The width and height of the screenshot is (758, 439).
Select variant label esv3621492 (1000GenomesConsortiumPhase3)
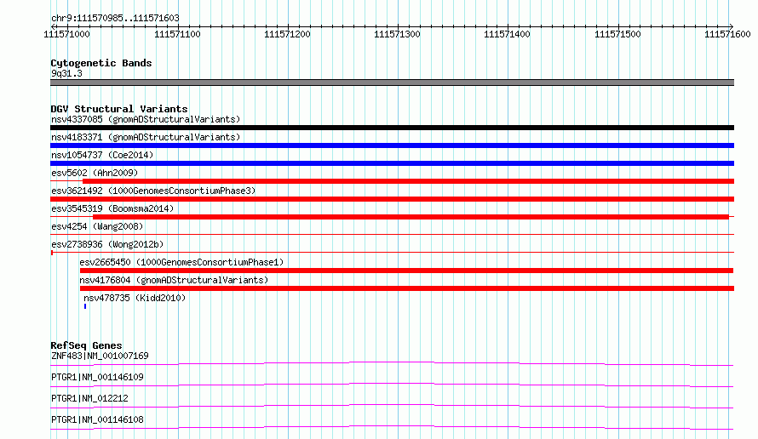tap(153, 191)
